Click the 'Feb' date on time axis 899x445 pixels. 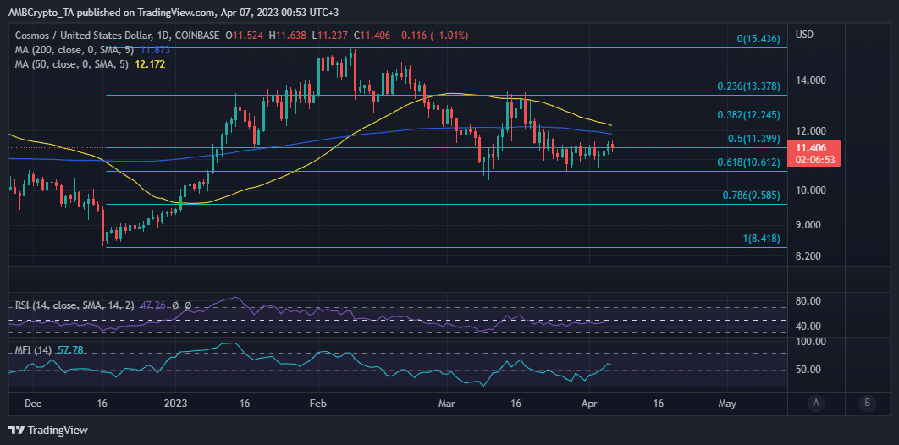317,404
